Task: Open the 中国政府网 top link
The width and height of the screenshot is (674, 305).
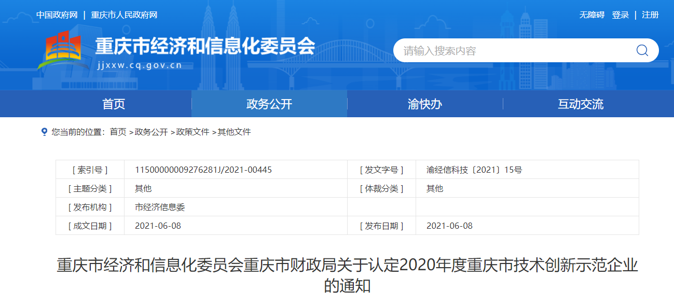Action: [57, 15]
